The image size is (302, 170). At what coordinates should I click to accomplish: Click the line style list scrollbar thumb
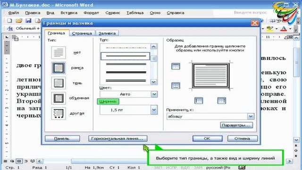[x=154, y=59]
